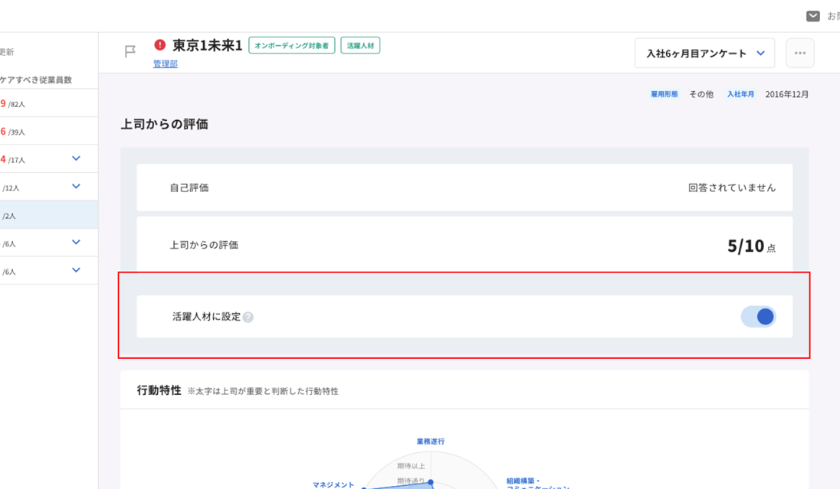Click the 活躍人材 badge next to the name
Image resolution: width=840 pixels, height=489 pixels.
[x=360, y=44]
